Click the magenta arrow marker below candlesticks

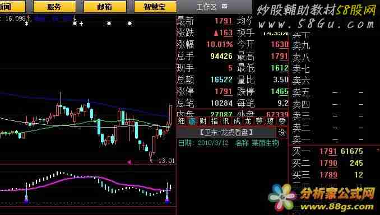pos(129,162)
